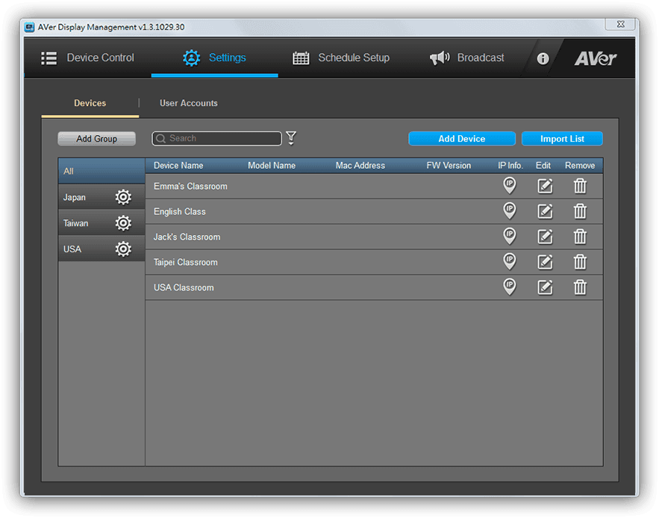Edit Jack's Classroom device
Image resolution: width=659 pixels, height=518 pixels.
tap(545, 237)
